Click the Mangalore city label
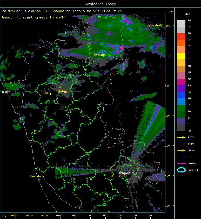The image size is (201, 219). click(37, 176)
